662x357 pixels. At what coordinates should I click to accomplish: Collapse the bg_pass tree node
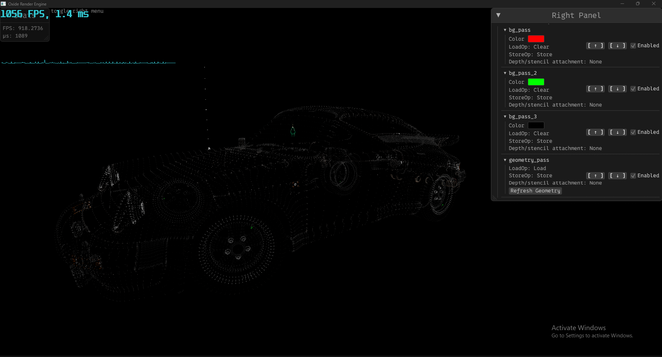[505, 30]
